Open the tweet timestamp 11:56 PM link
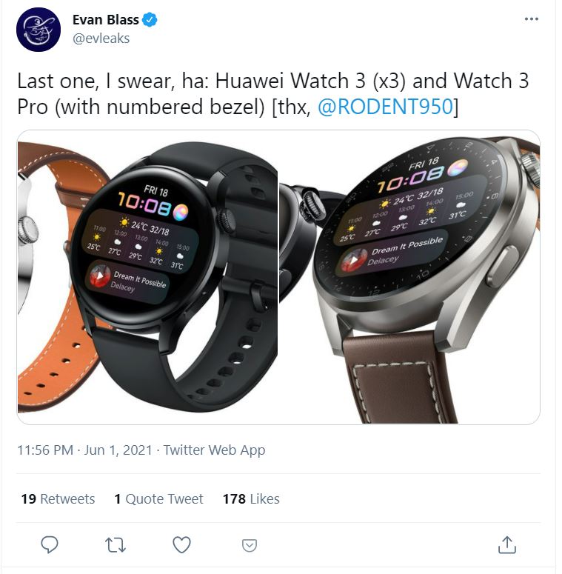This screenshot has height=574, width=562. coord(45,450)
